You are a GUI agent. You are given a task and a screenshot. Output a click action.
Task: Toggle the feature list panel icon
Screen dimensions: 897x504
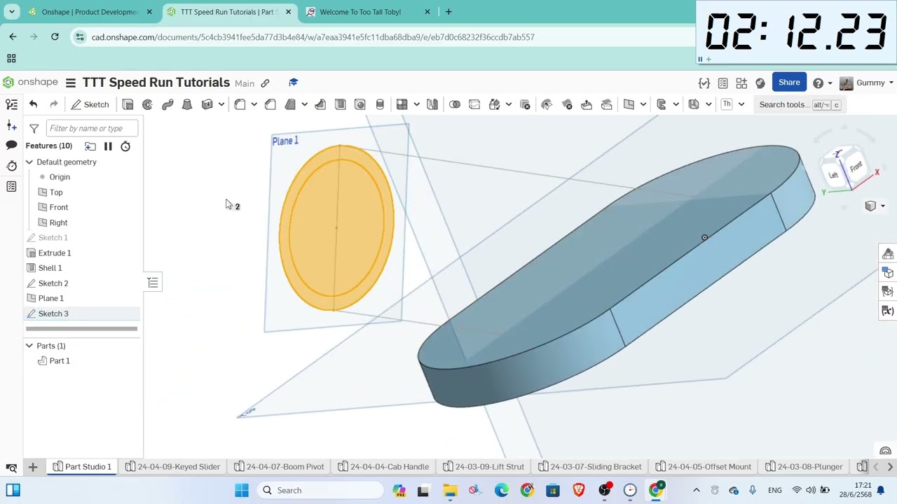(x=11, y=104)
